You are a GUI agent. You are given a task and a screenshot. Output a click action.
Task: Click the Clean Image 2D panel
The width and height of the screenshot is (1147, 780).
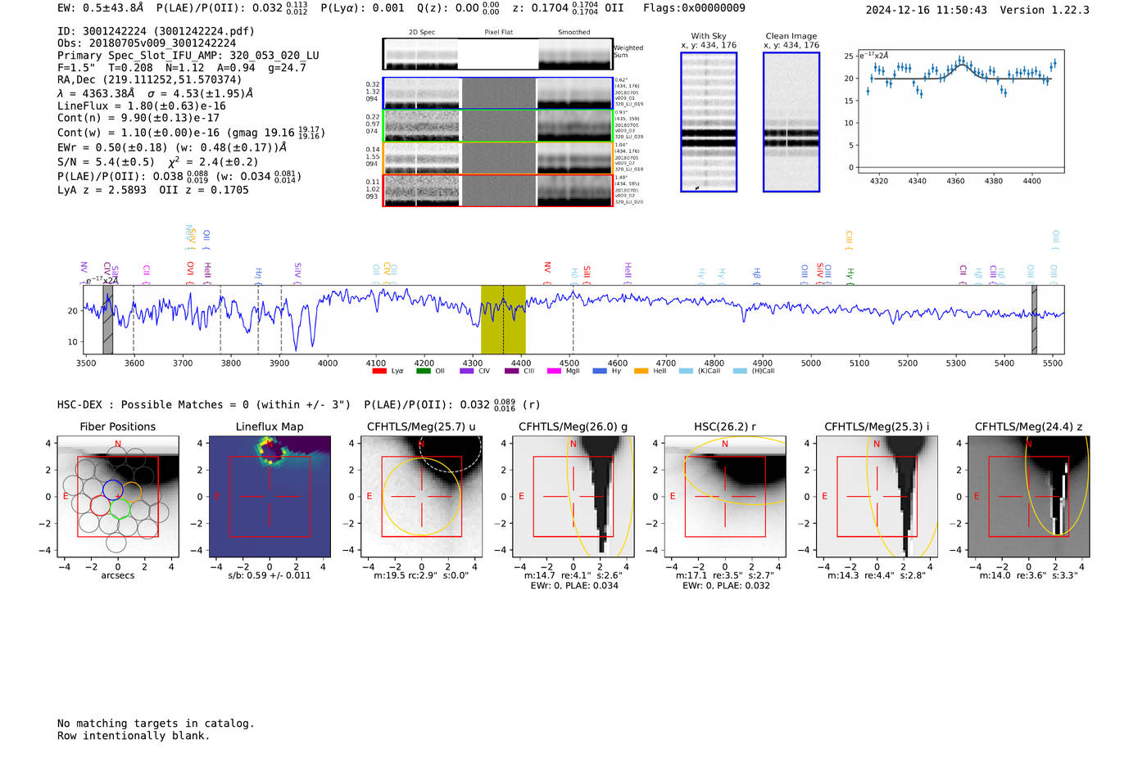[791, 122]
